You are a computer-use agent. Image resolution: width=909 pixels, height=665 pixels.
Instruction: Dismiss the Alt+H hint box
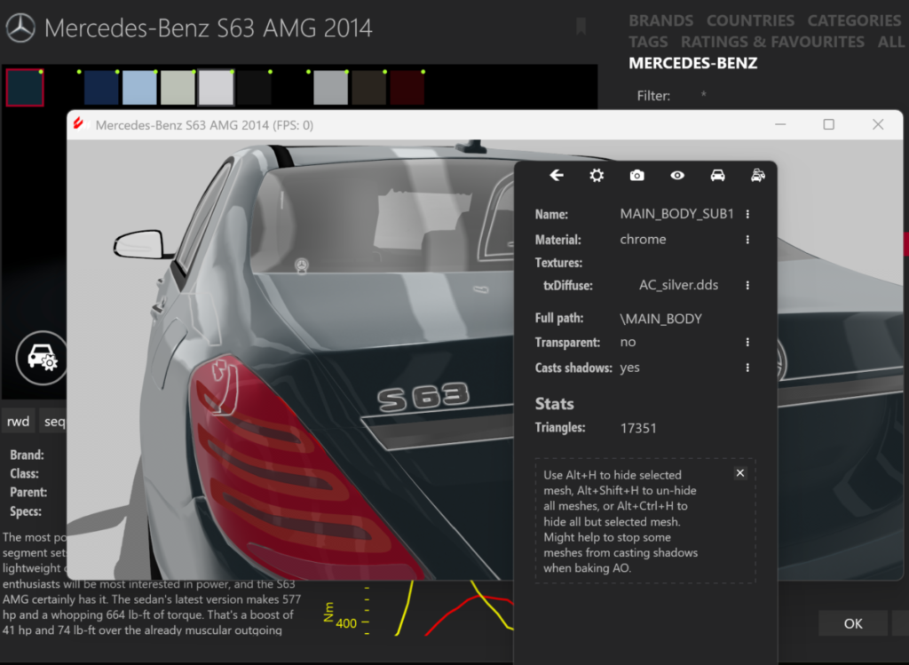click(x=740, y=473)
